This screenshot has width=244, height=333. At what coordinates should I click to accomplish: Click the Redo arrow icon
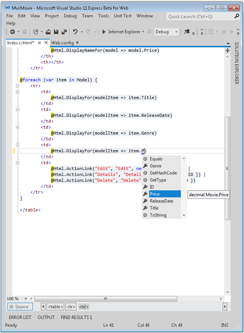click(88, 32)
